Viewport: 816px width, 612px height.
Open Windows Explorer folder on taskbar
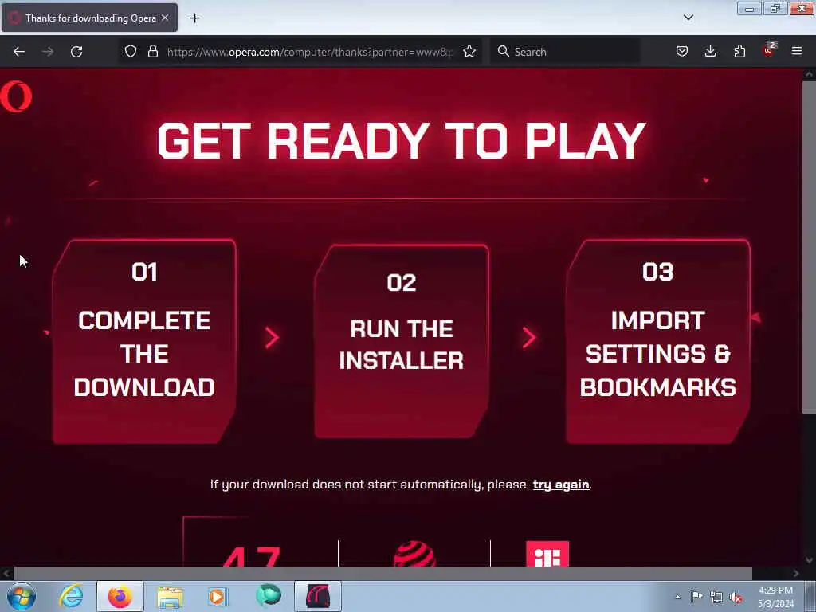click(170, 596)
